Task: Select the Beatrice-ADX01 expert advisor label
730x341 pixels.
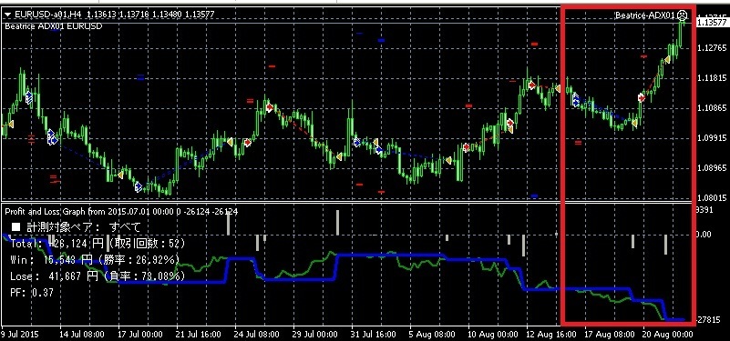Action: point(645,15)
